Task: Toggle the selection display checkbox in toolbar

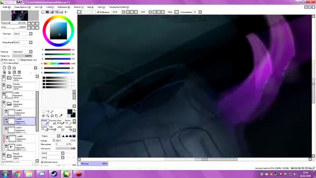Action: (98, 12)
